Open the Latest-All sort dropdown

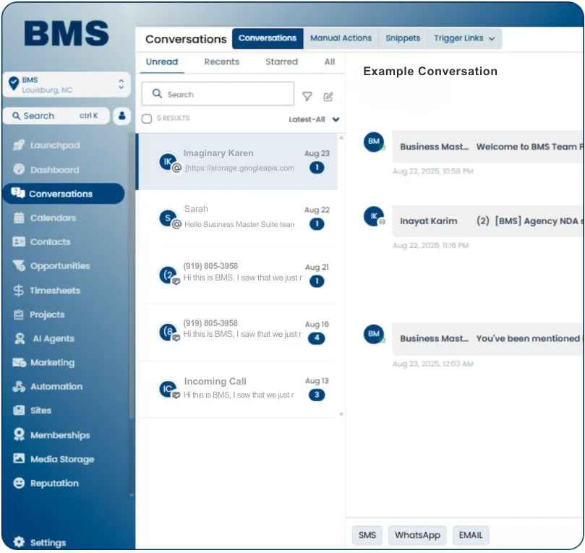point(314,119)
